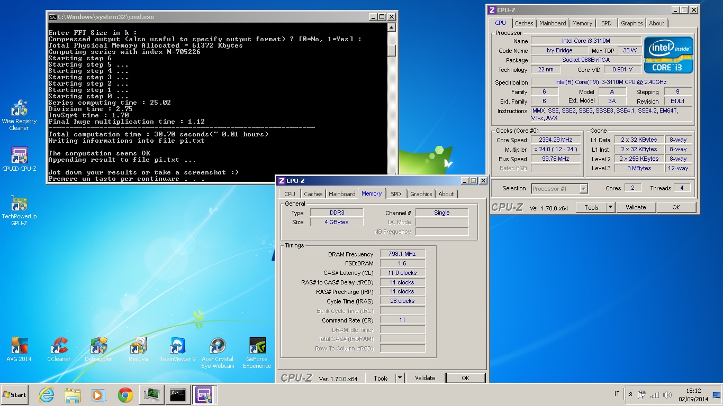The width and height of the screenshot is (723, 406).
Task: Open Recuva desktop shortcut
Action: click(138, 350)
